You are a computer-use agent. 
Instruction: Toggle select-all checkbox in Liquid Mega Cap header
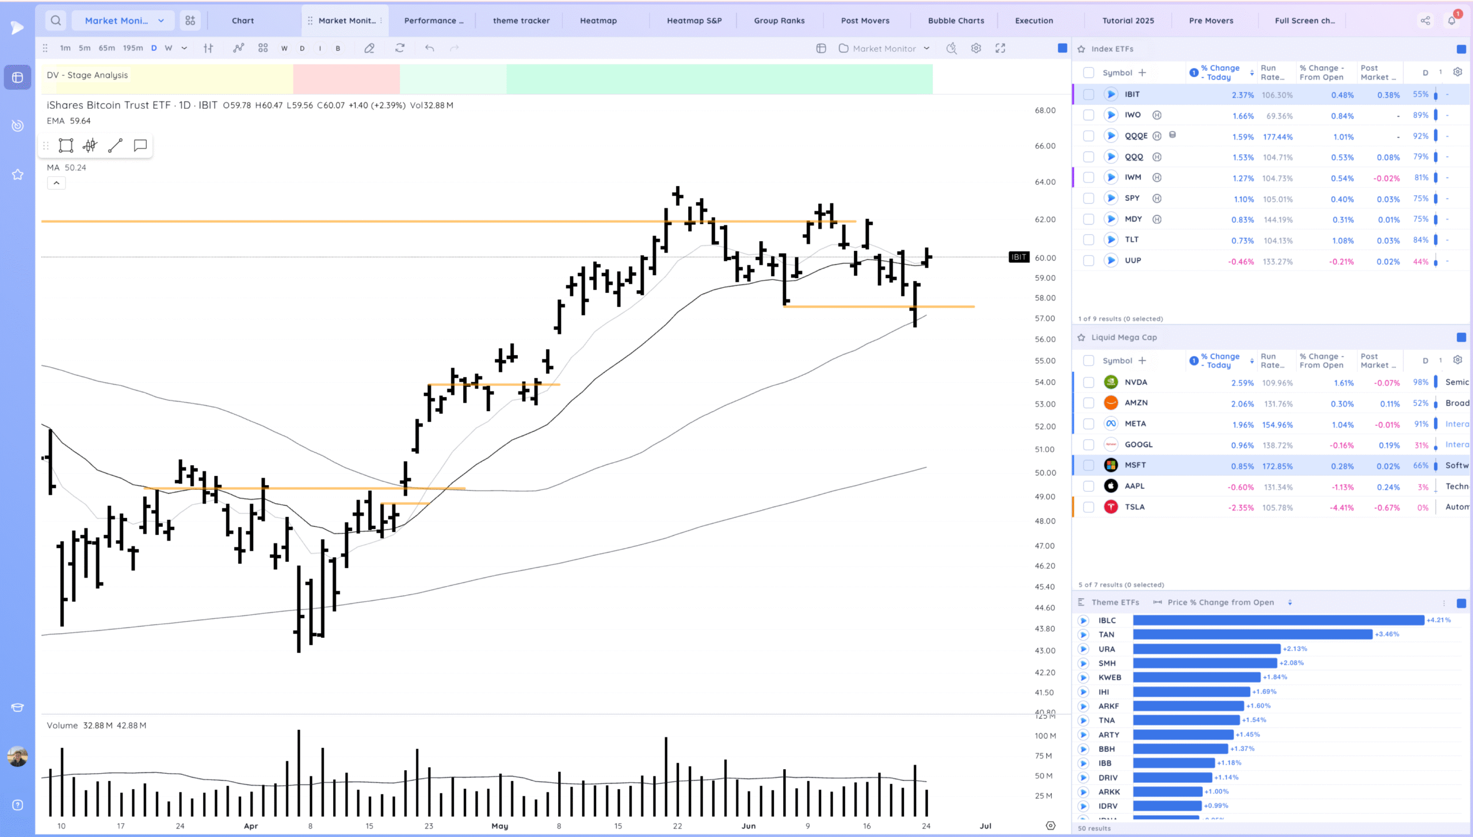tap(1089, 360)
